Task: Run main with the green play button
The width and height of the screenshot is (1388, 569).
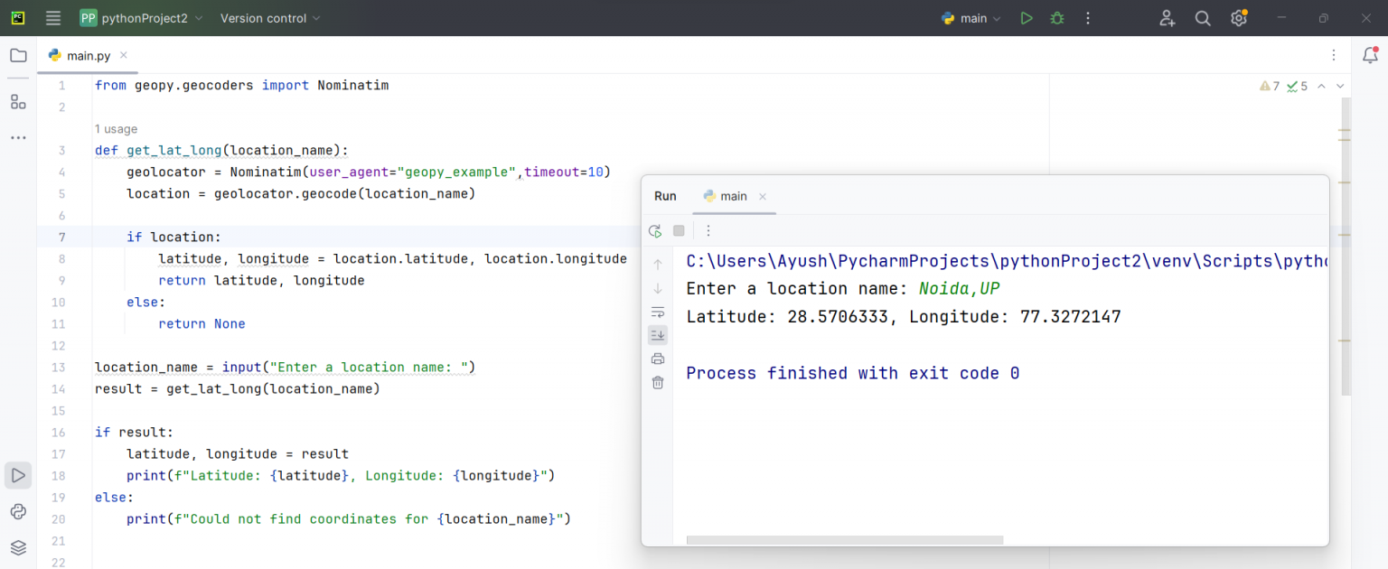Action: point(1027,17)
